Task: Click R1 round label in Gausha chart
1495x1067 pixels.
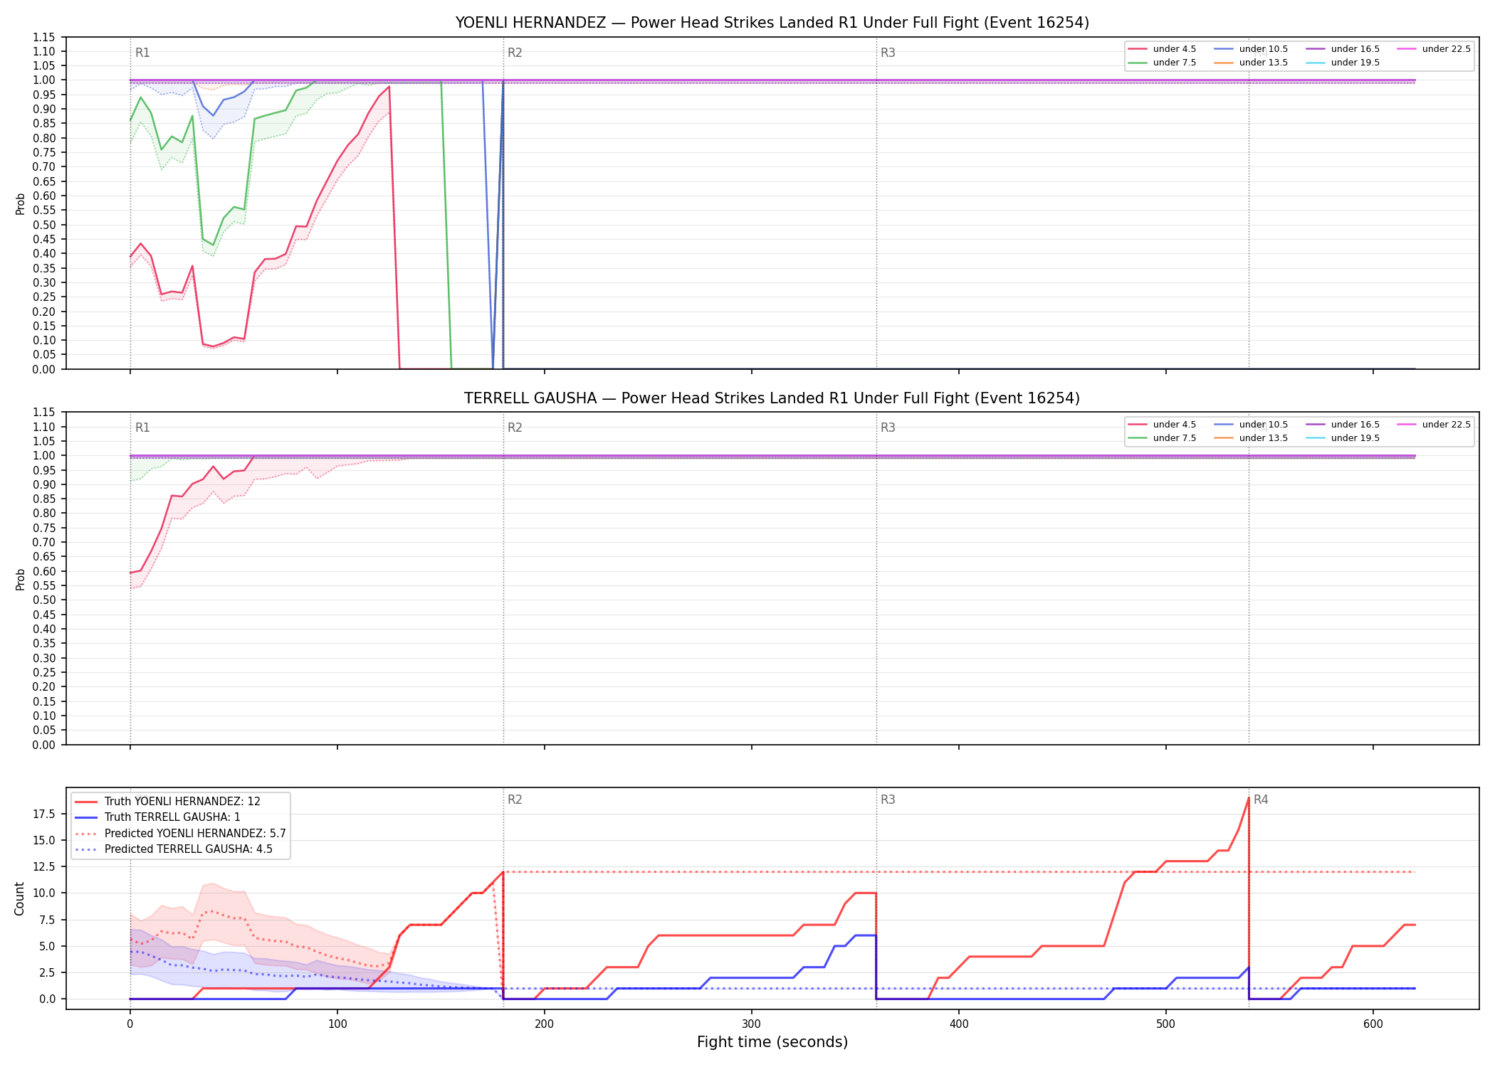Action: click(x=142, y=428)
